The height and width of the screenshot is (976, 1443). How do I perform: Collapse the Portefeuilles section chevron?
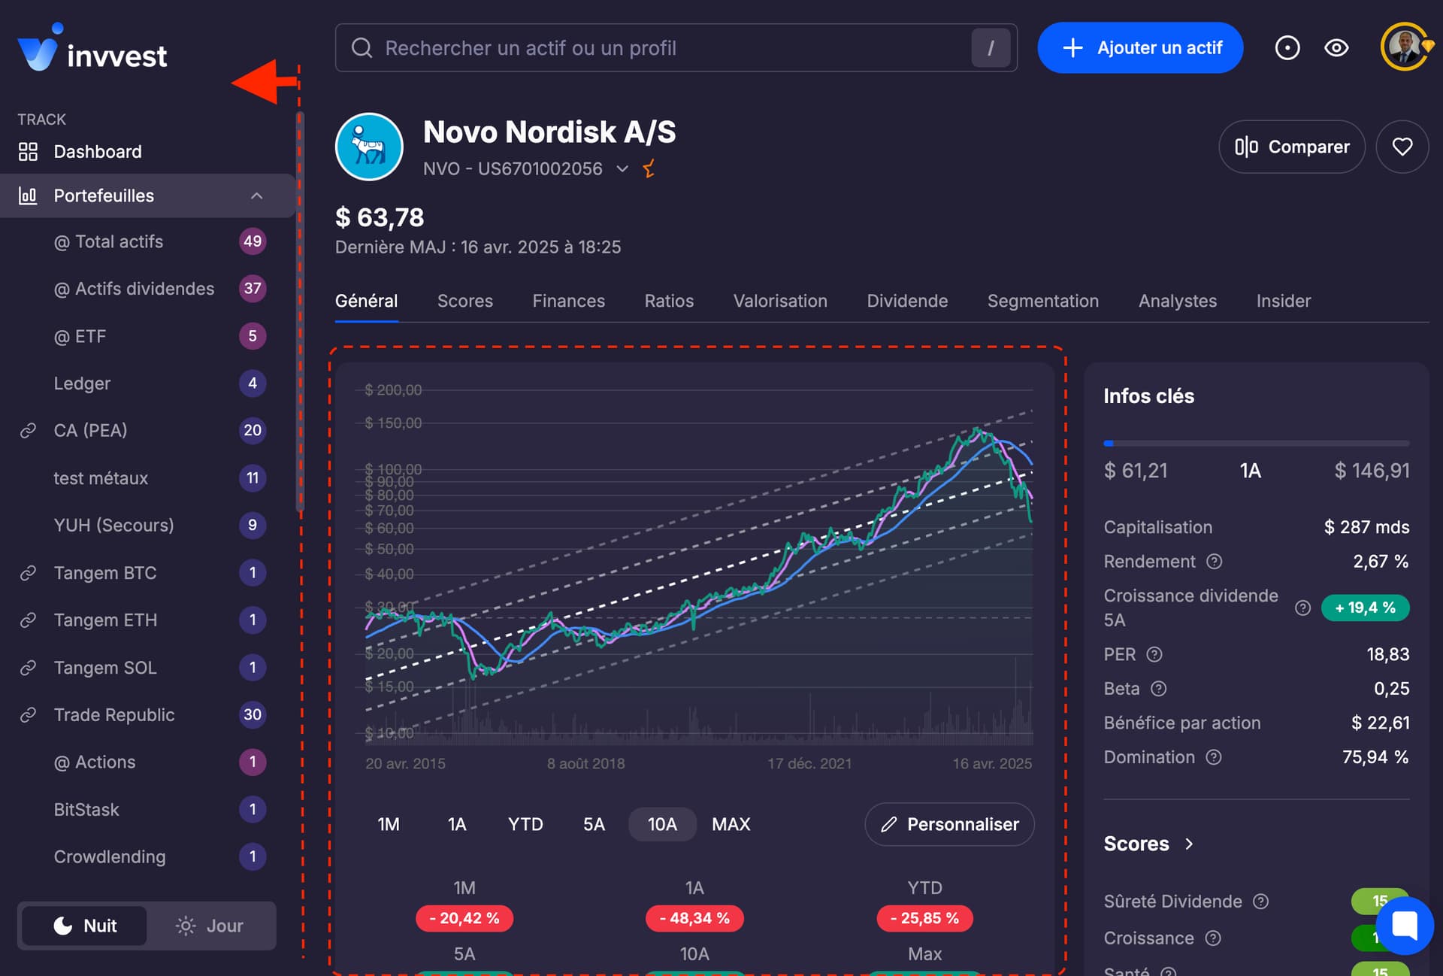tap(256, 196)
